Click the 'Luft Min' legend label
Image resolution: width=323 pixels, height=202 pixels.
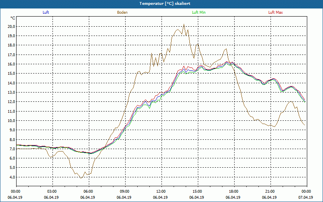199,13
